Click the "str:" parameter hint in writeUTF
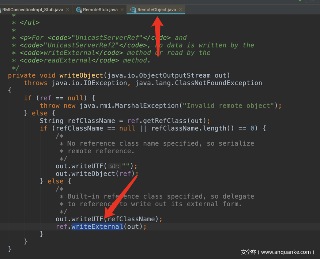This screenshot has width=320, height=259. (x=115, y=166)
